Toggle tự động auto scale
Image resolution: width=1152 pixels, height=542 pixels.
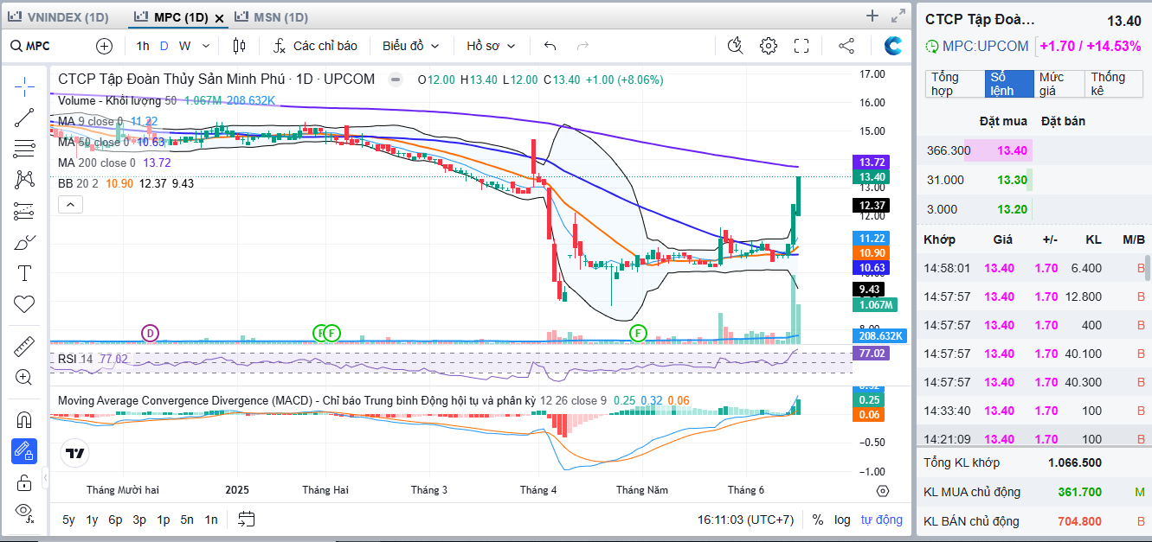[x=881, y=520]
